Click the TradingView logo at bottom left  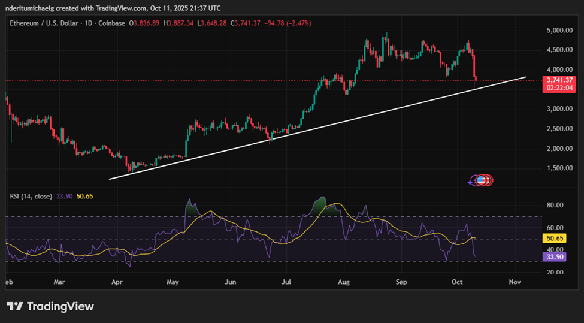pos(50,306)
